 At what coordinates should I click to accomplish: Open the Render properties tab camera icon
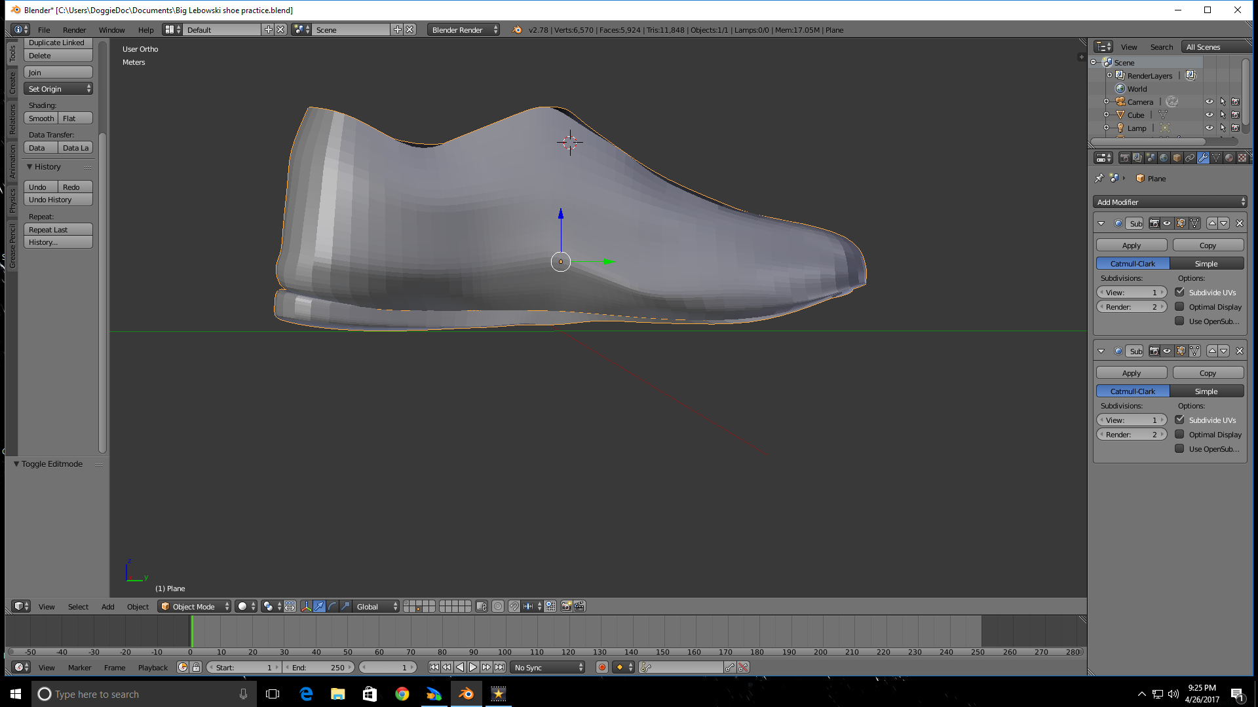click(1124, 158)
